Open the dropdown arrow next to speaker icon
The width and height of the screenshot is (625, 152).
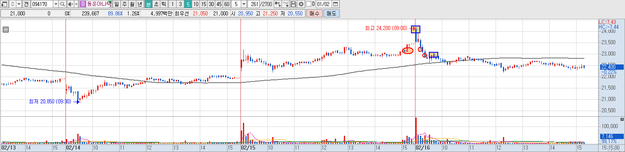click(76, 4)
